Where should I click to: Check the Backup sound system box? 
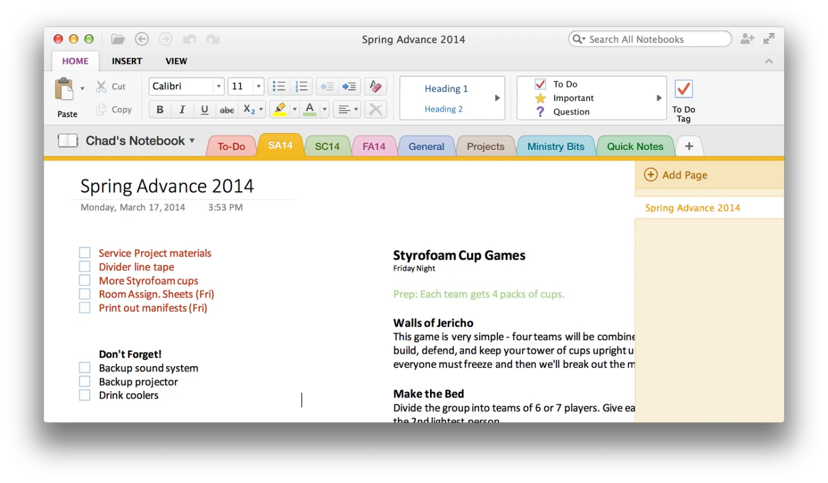tap(85, 368)
